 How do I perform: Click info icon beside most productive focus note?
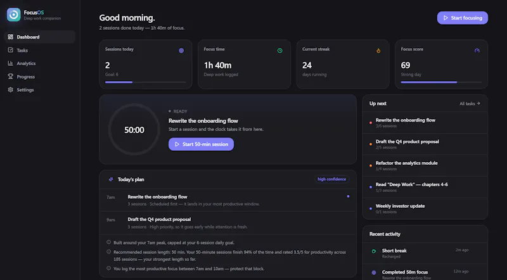tap(108, 268)
